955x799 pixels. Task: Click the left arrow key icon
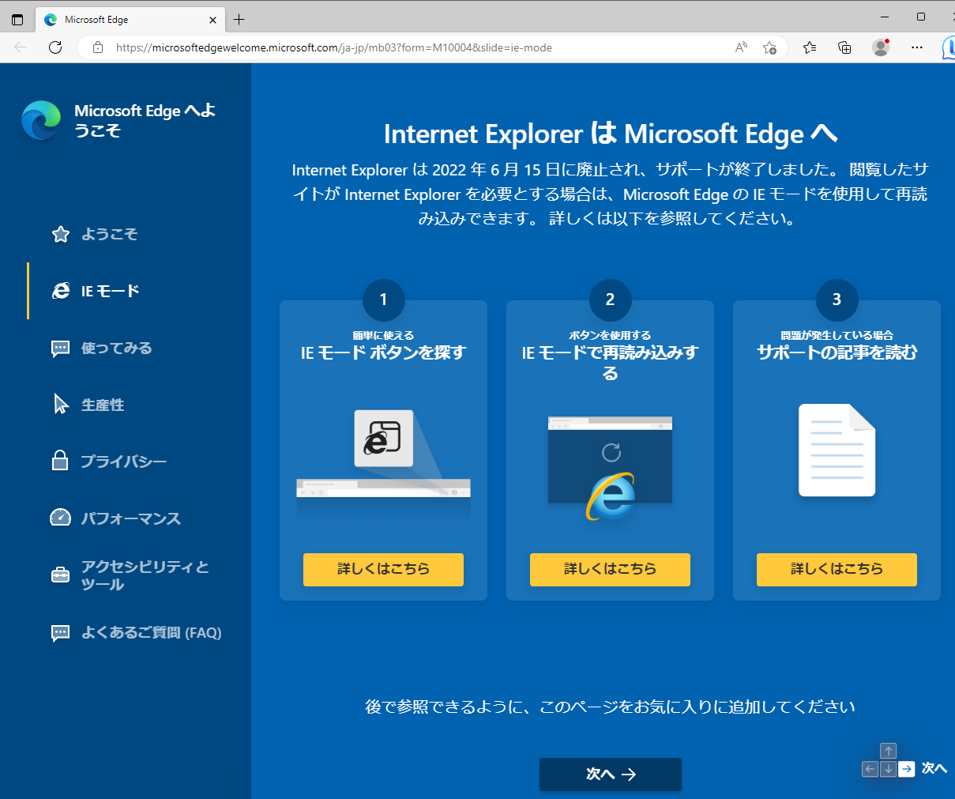pyautogui.click(x=870, y=769)
